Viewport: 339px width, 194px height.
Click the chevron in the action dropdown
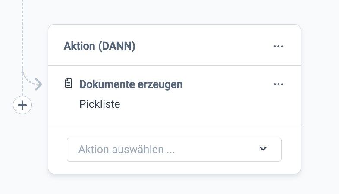263,149
